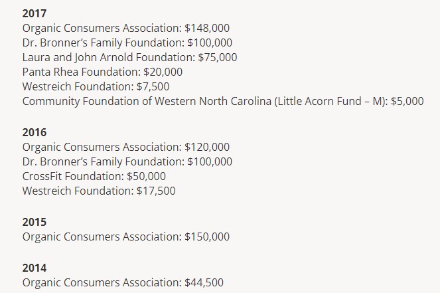The image size is (440, 293).
Task: Select the Laura and John Arnold Foundation name
Action: (x=108, y=57)
